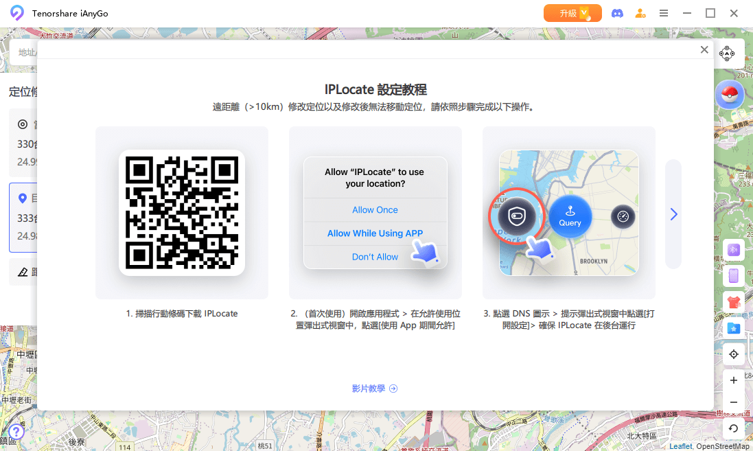Image resolution: width=753 pixels, height=451 pixels.
Task: Click the purple icon above the phone icon
Action: [x=733, y=250]
